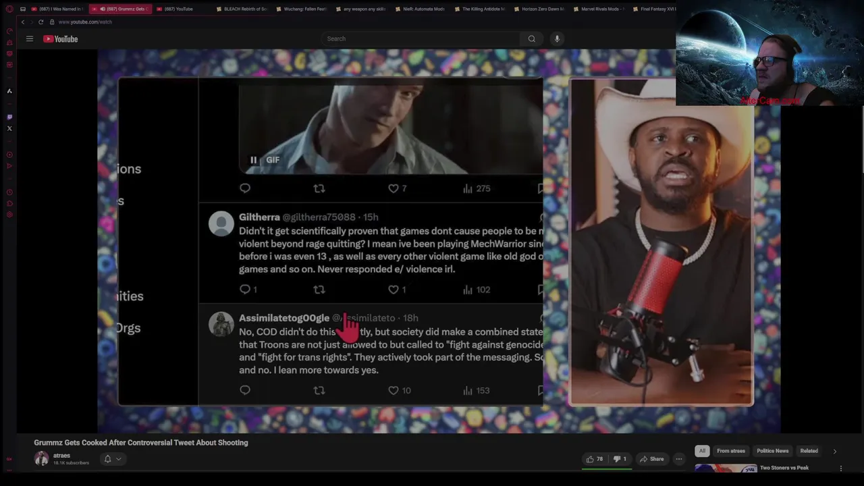The image size is (864, 486).
Task: Open the 'any weapon any skills' tab
Action: point(360,9)
